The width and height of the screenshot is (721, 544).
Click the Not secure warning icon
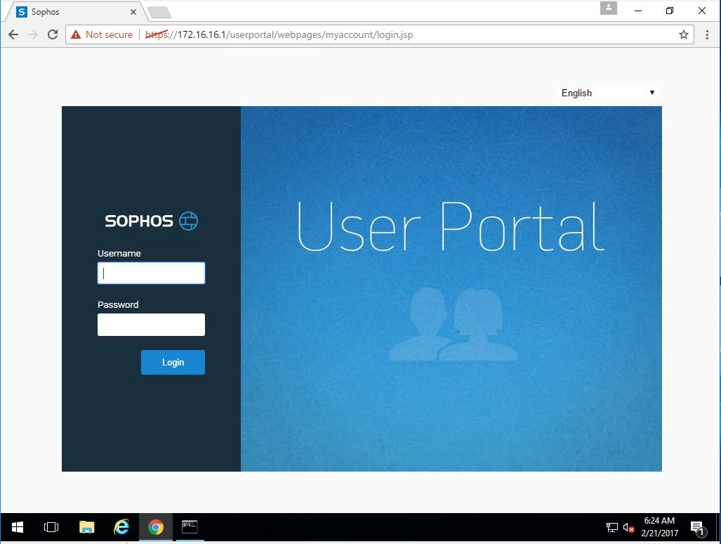click(76, 34)
